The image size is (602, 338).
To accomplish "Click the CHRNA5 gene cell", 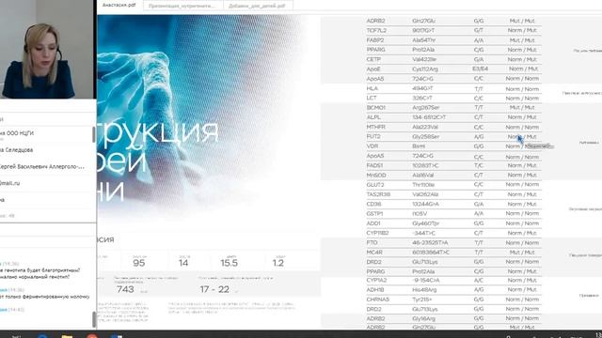I will pos(378,300).
